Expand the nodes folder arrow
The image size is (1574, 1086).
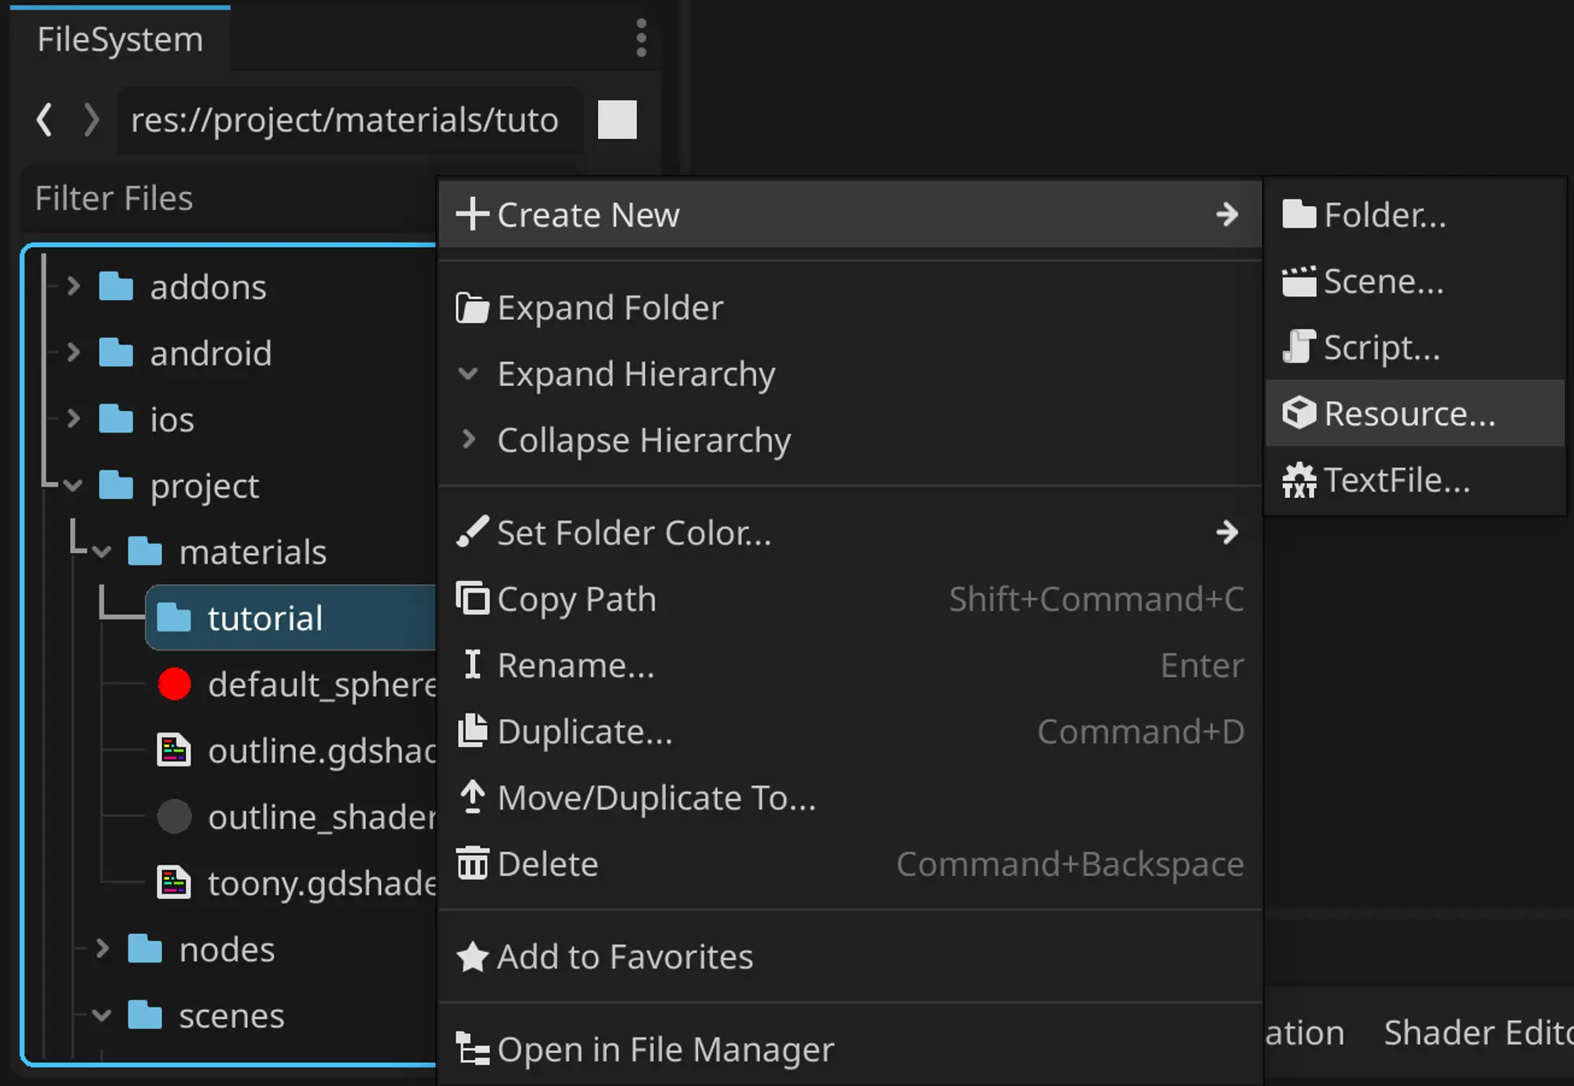[102, 948]
